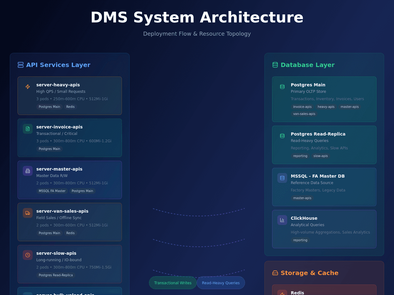Click 'Long-running / IO-bound' description
The image size is (394, 295).
point(59,260)
